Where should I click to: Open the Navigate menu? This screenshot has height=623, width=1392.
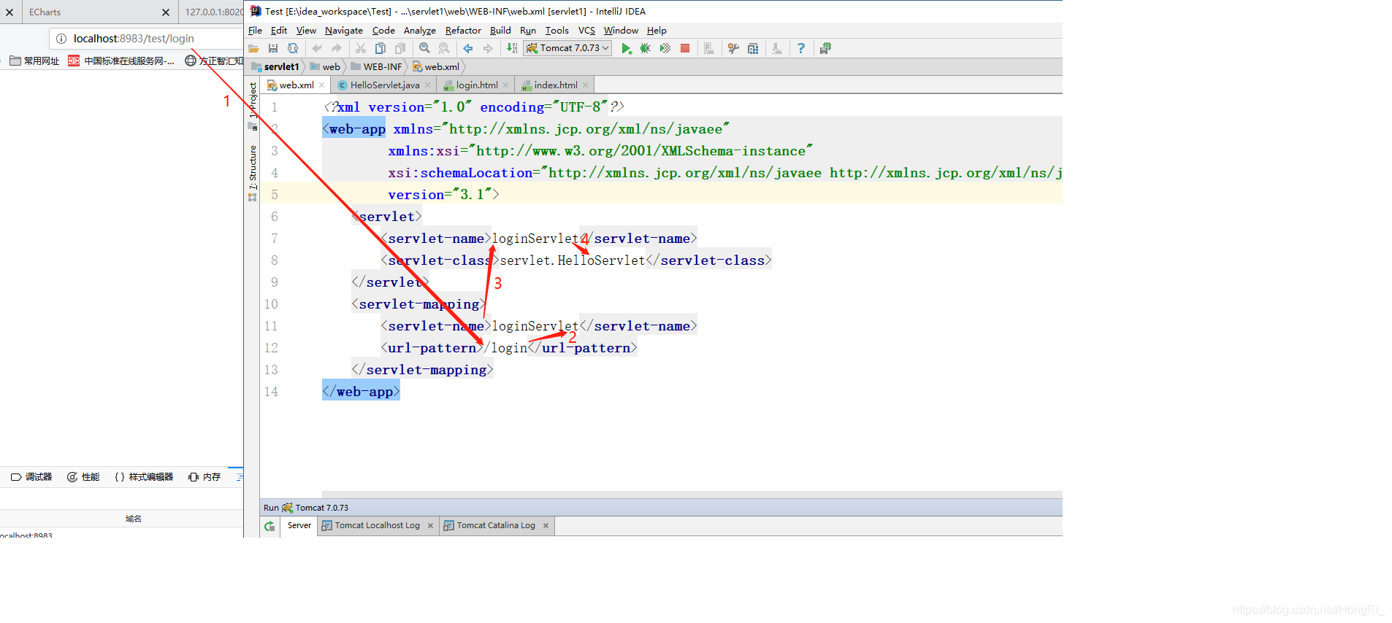pos(344,31)
